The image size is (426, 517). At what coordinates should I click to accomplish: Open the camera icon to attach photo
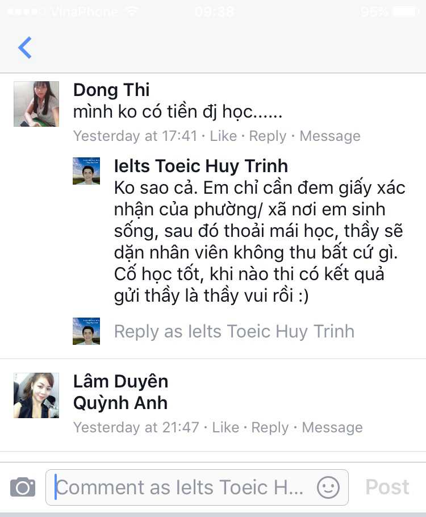(x=23, y=487)
